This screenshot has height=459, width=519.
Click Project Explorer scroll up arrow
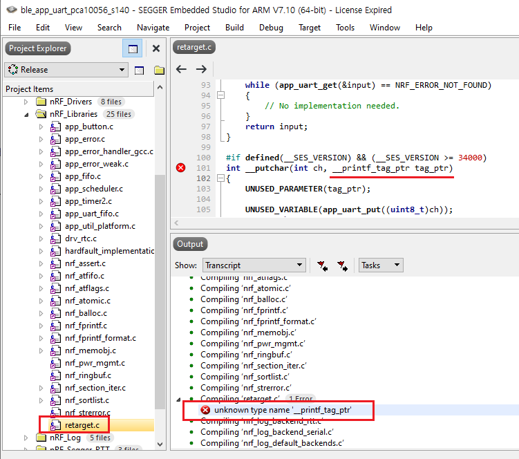click(160, 87)
